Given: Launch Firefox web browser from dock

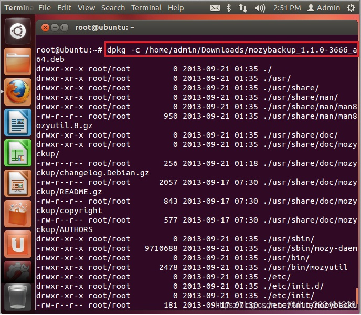Looking at the screenshot, I should (x=18, y=92).
